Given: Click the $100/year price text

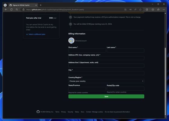Looking at the screenshot, I should [x=53, y=18].
